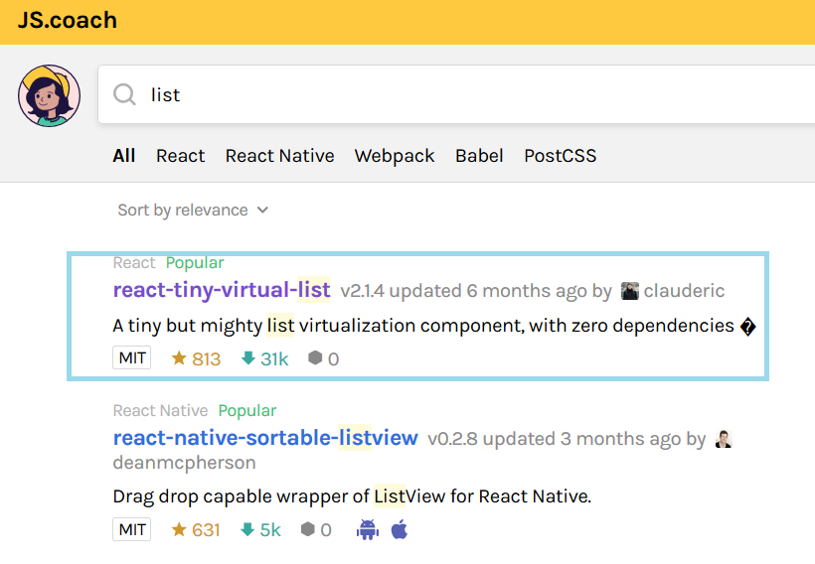This screenshot has width=815, height=564.
Task: Click the sort dropdown chevron arrow
Action: 263,211
